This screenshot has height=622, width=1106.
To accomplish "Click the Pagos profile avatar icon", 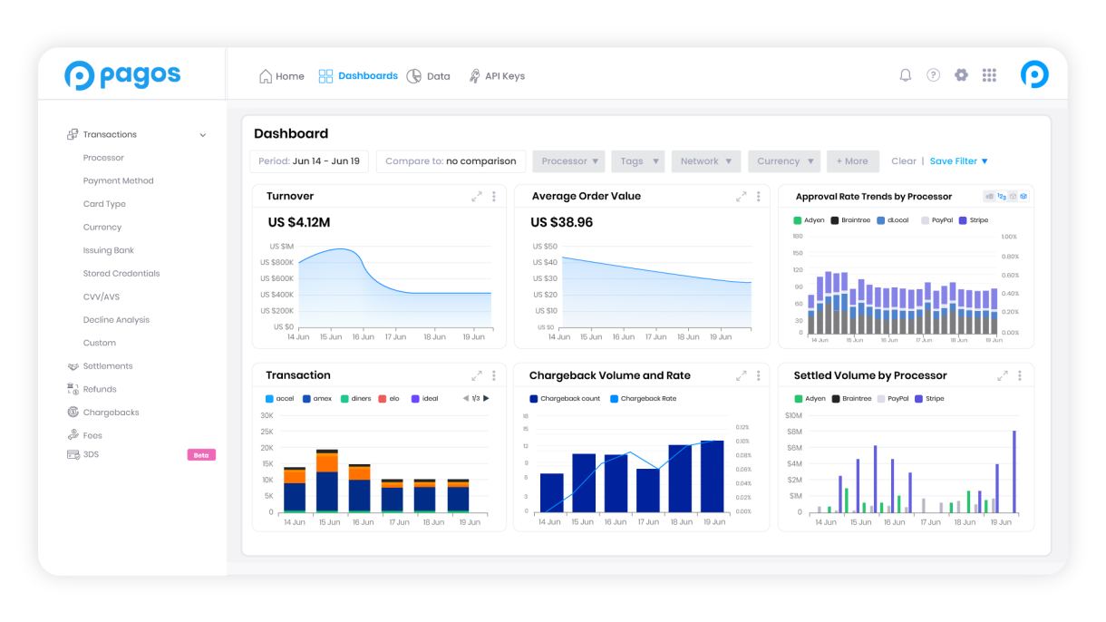I will pos(1034,74).
